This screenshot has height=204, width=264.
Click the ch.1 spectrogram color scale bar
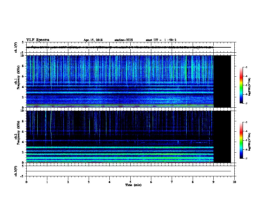coord(241,85)
